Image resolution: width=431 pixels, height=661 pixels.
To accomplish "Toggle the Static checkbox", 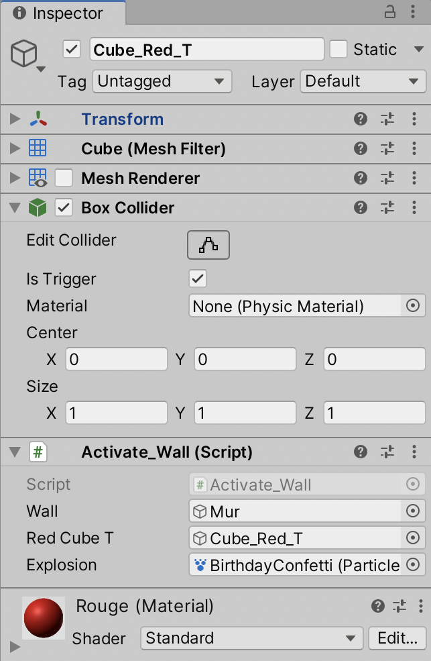I will point(338,49).
